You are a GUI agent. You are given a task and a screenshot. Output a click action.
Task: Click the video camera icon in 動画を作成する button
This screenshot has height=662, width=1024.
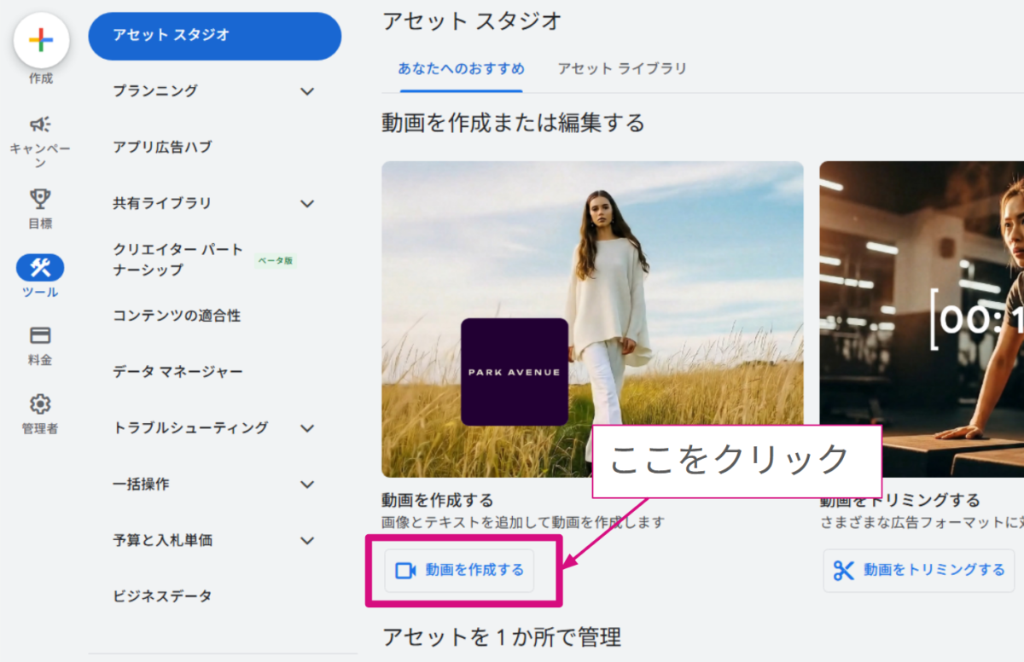click(406, 570)
